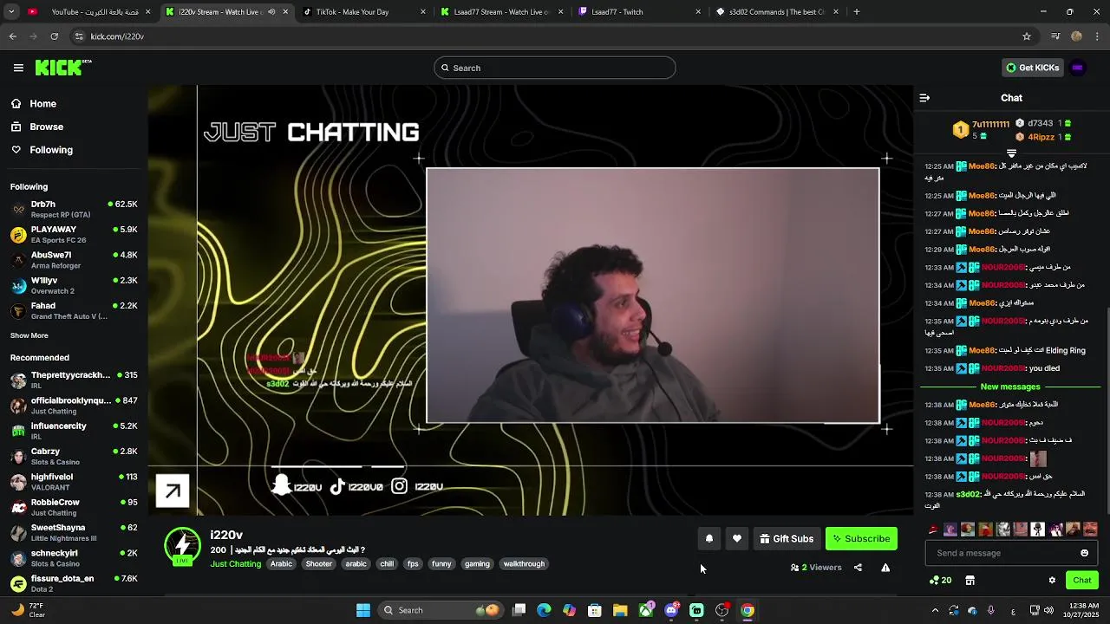Open the Chrome media control icon
The image size is (1110, 624).
click(1055, 36)
